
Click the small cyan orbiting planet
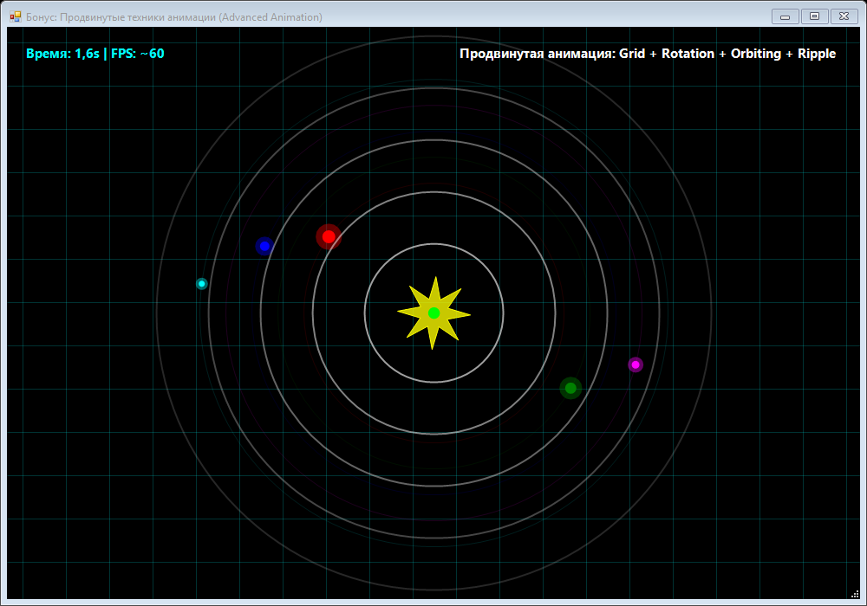202,284
